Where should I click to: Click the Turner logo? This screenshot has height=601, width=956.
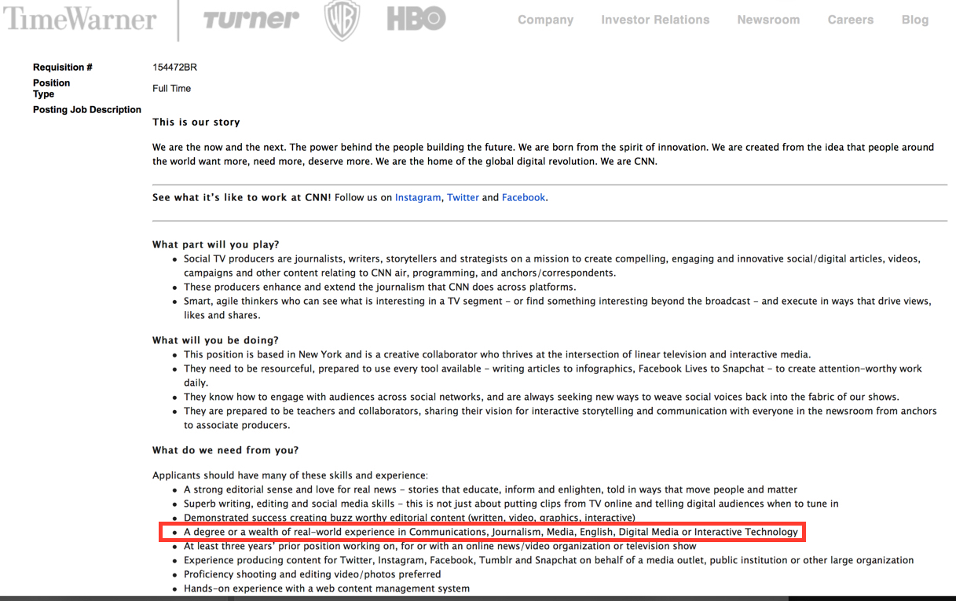(251, 20)
